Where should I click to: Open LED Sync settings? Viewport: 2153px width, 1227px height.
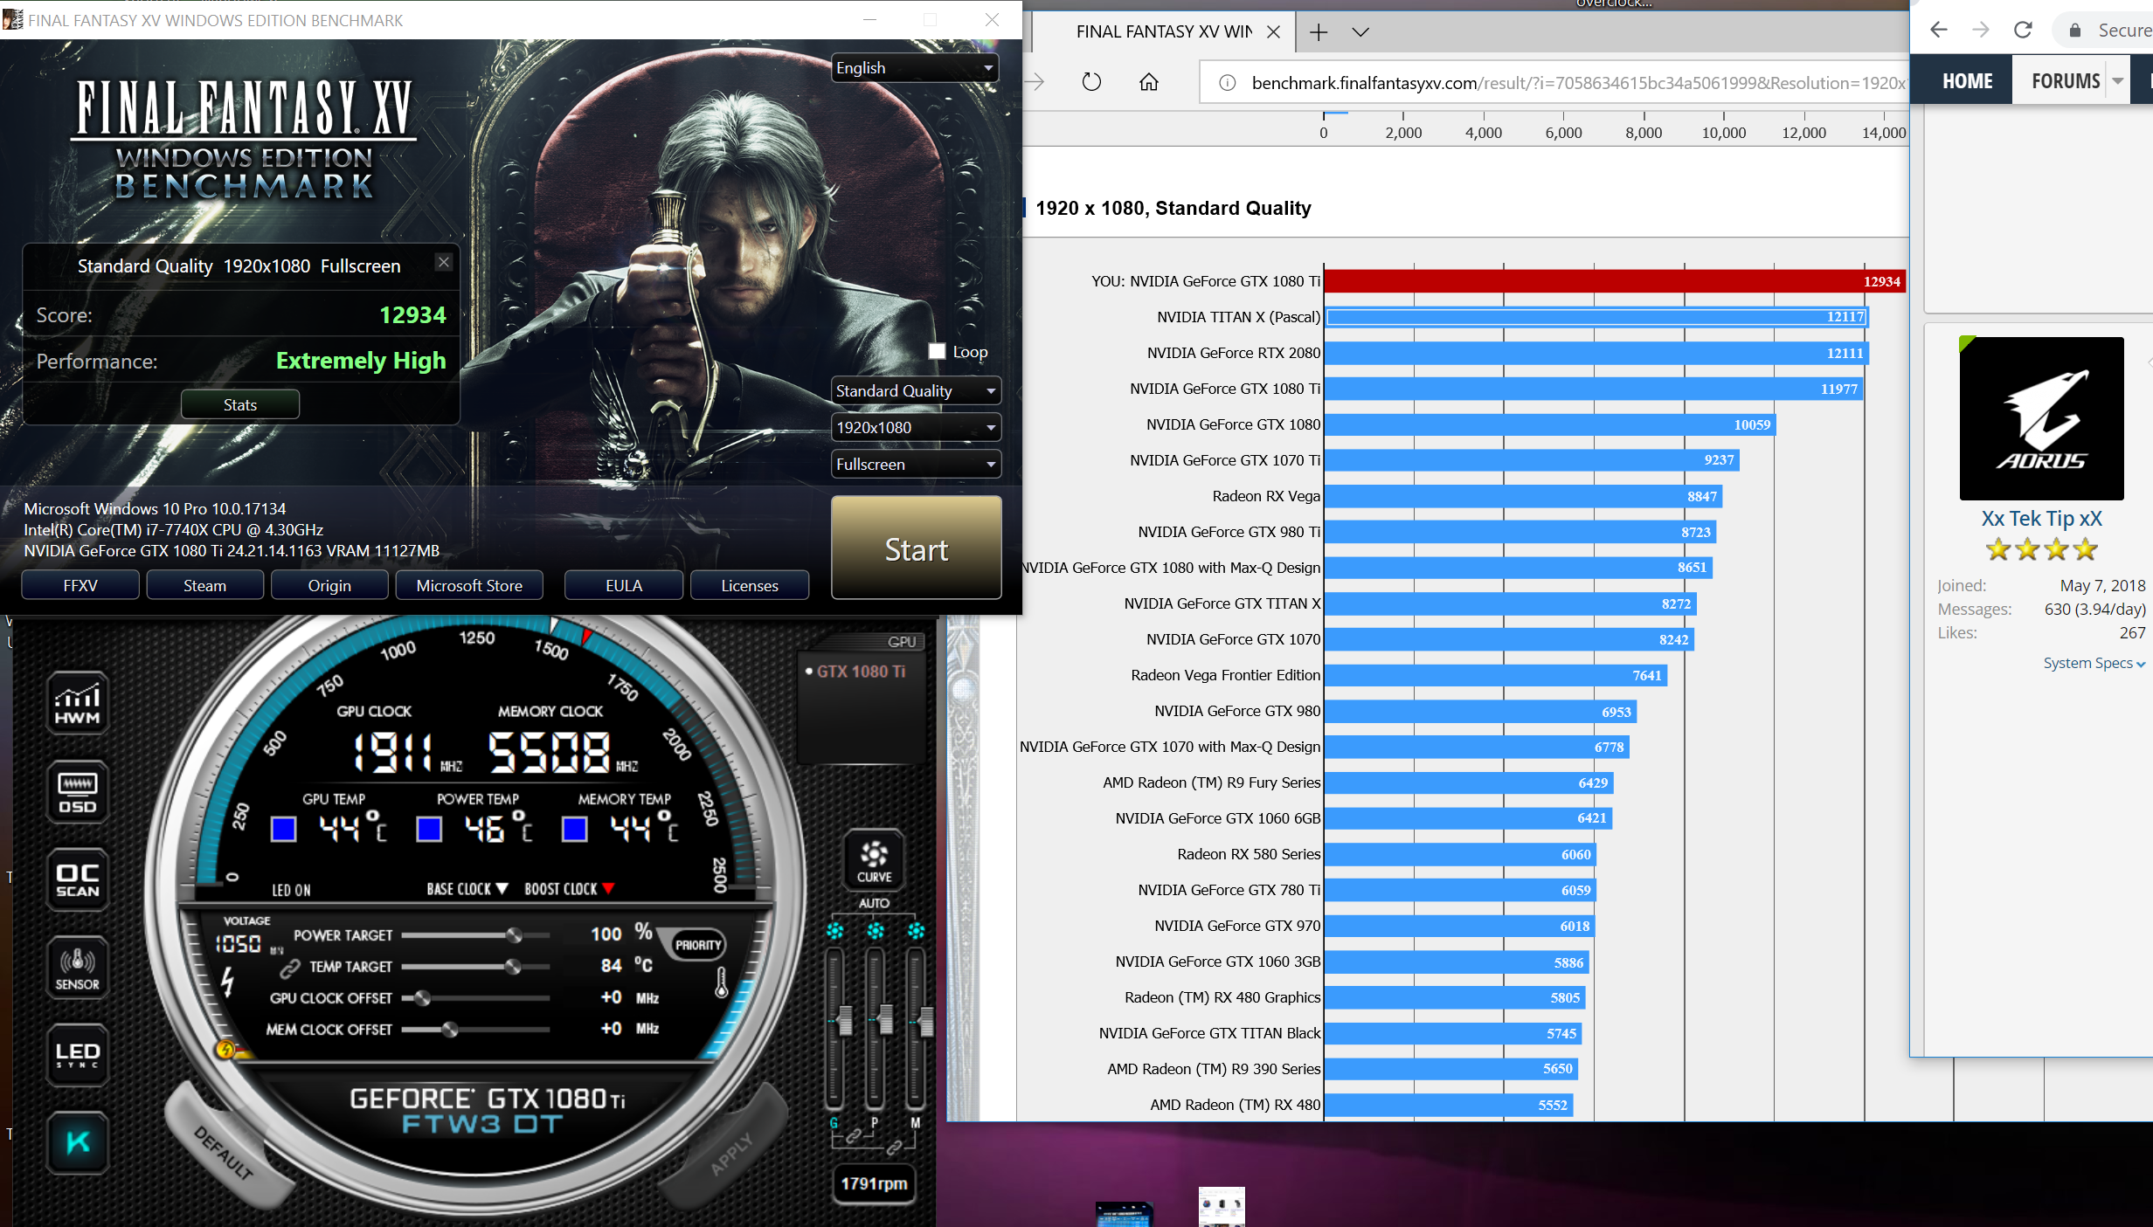[78, 1055]
